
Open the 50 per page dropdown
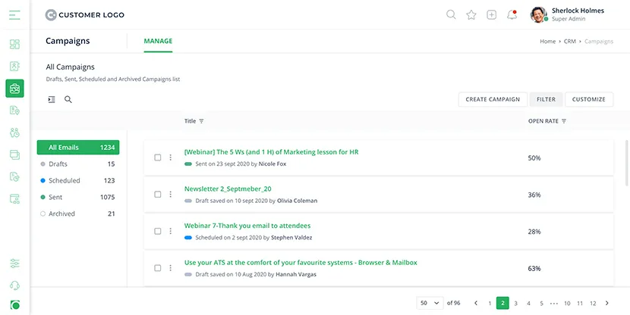(430, 303)
